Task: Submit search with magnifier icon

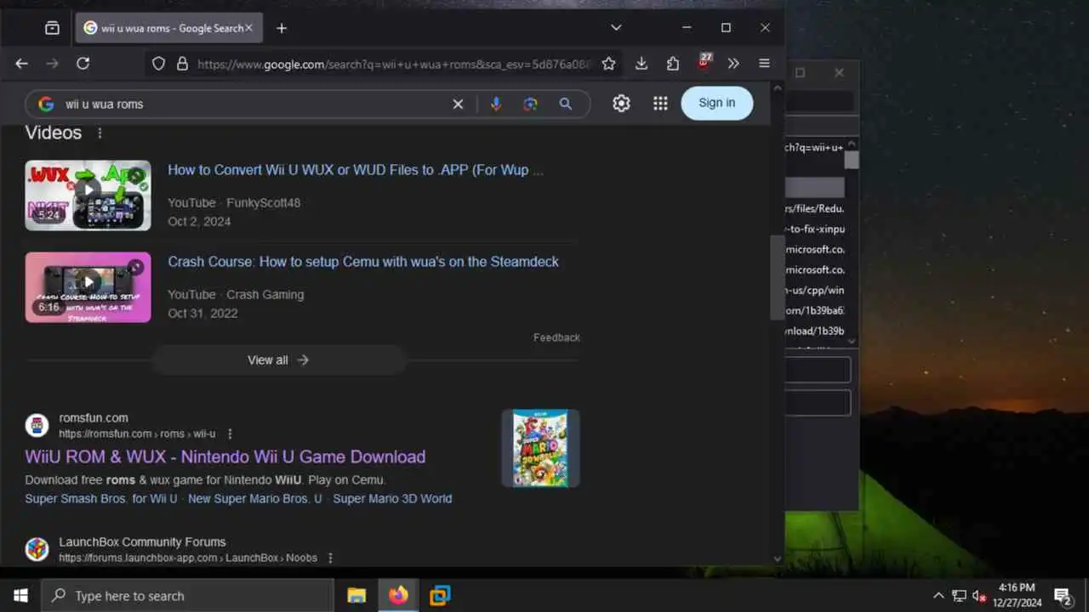Action: (566, 104)
